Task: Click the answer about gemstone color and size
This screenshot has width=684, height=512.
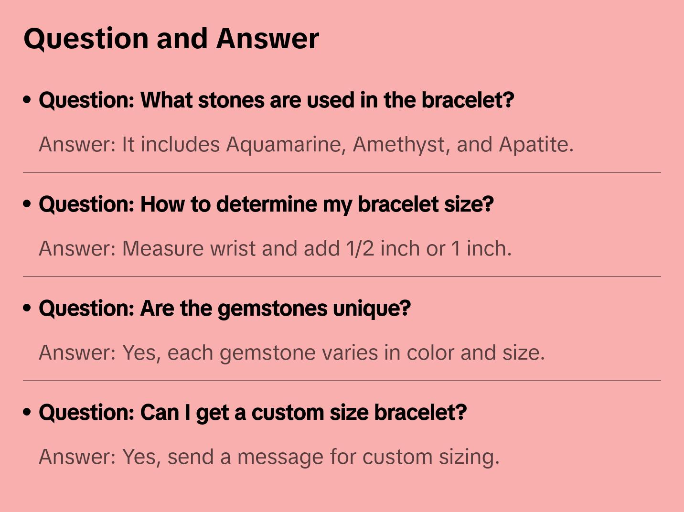Action: (291, 352)
